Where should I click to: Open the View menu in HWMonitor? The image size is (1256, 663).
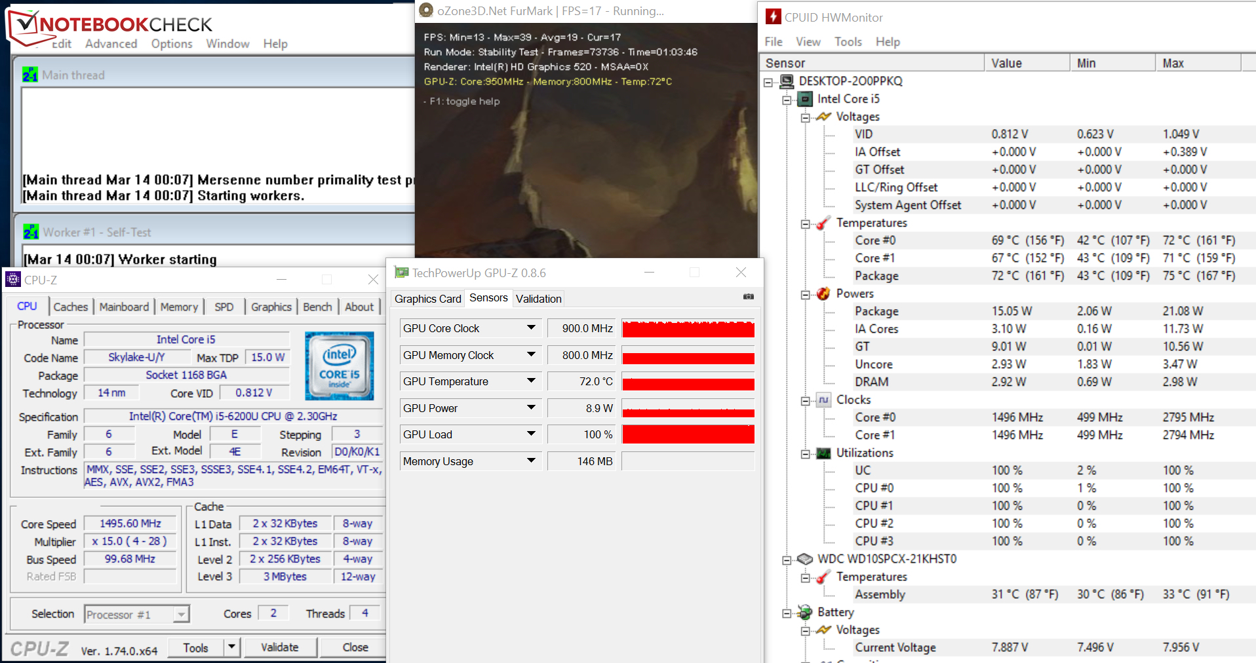click(x=808, y=41)
